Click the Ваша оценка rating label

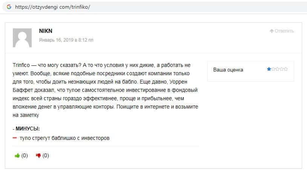pos(228,70)
